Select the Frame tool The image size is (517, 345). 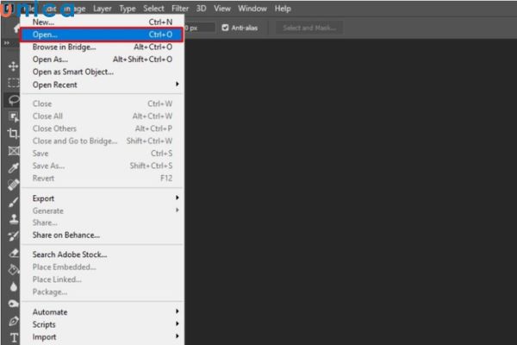point(13,151)
